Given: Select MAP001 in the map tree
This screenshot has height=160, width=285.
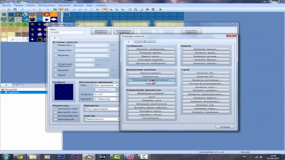Looking at the screenshot, I should (x=14, y=92).
